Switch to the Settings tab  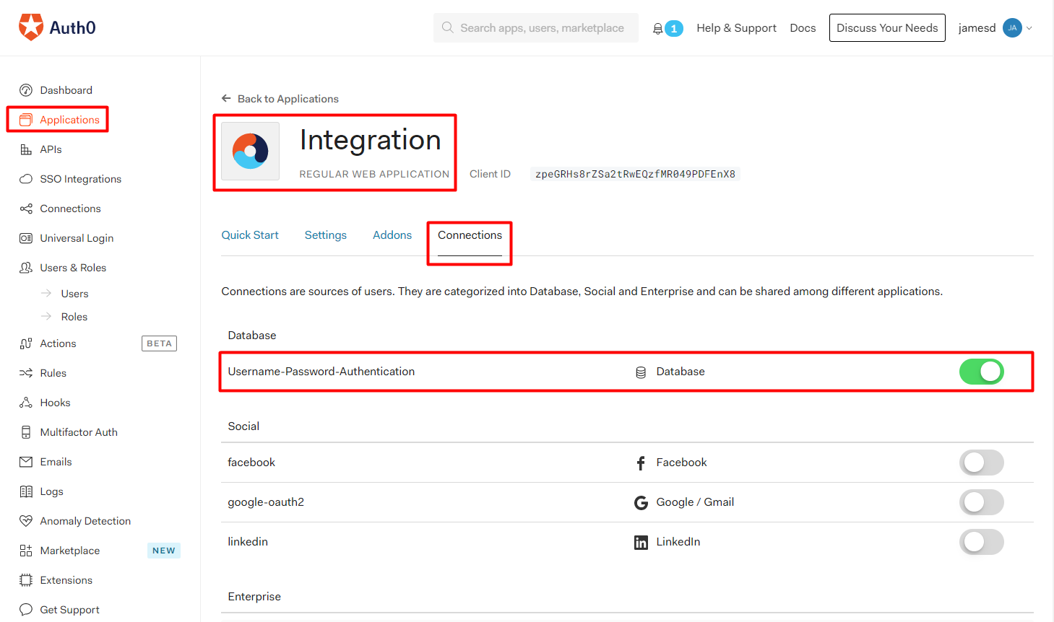tap(326, 235)
